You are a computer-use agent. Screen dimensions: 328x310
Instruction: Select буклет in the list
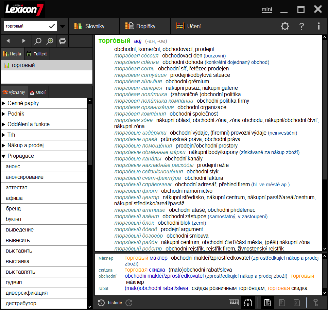pyautogui.click(x=44, y=219)
